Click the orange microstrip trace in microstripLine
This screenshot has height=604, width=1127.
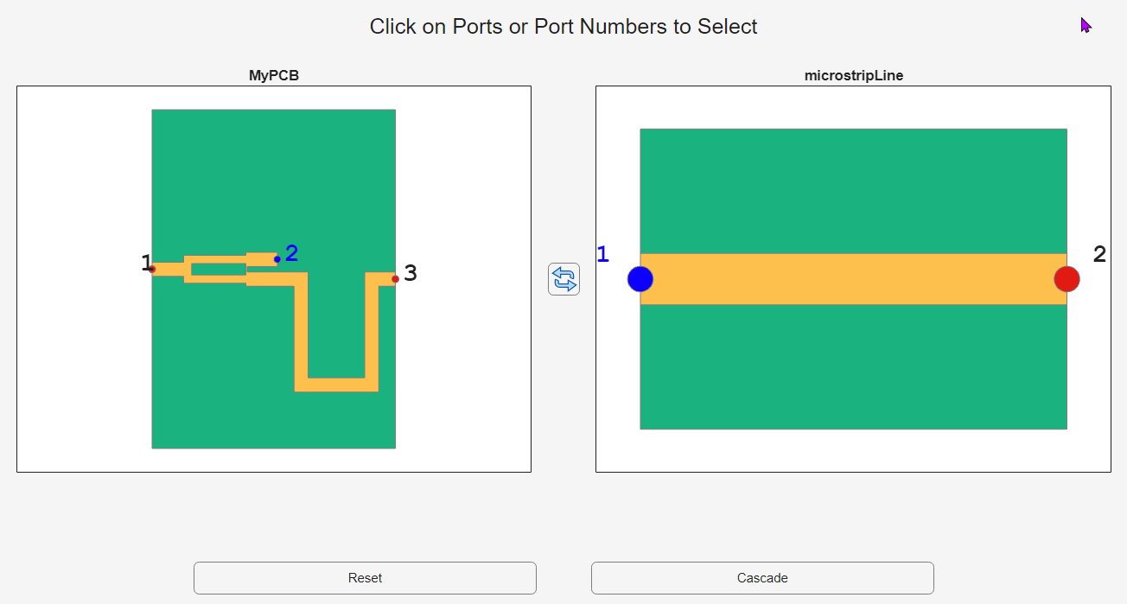click(x=853, y=279)
